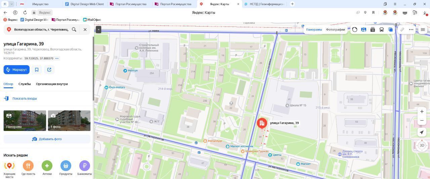The width and height of the screenshot is (430, 179).
Task: Switch to Digital Design Web Client tab
Action: point(85,4)
